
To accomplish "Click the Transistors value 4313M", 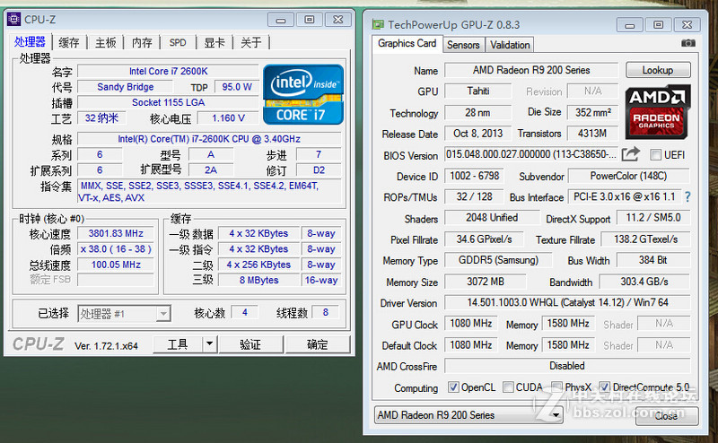I will click(x=593, y=134).
